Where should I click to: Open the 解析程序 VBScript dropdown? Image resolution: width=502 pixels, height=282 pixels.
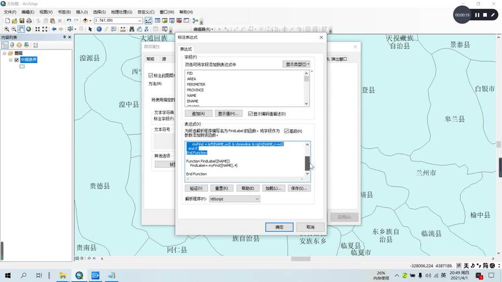(234, 199)
